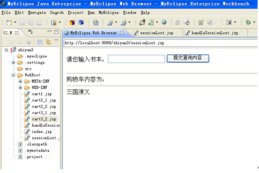Open the Help menu
Screen dimensions: 259x173
point(145,13)
